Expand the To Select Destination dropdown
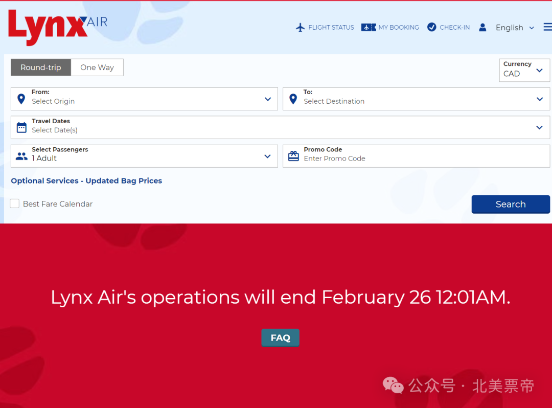The image size is (552, 408). [416, 99]
